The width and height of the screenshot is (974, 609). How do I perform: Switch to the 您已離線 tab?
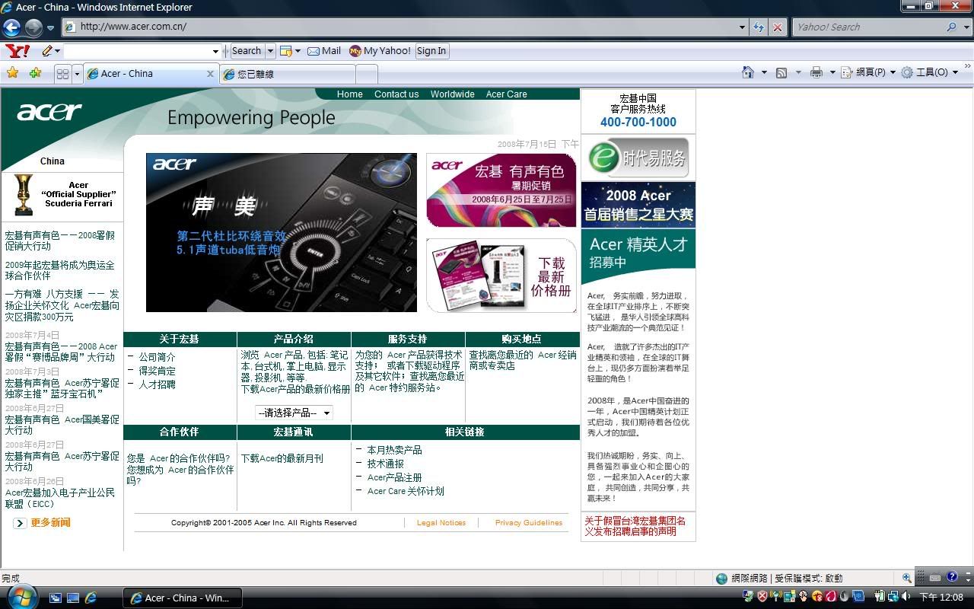pos(288,75)
